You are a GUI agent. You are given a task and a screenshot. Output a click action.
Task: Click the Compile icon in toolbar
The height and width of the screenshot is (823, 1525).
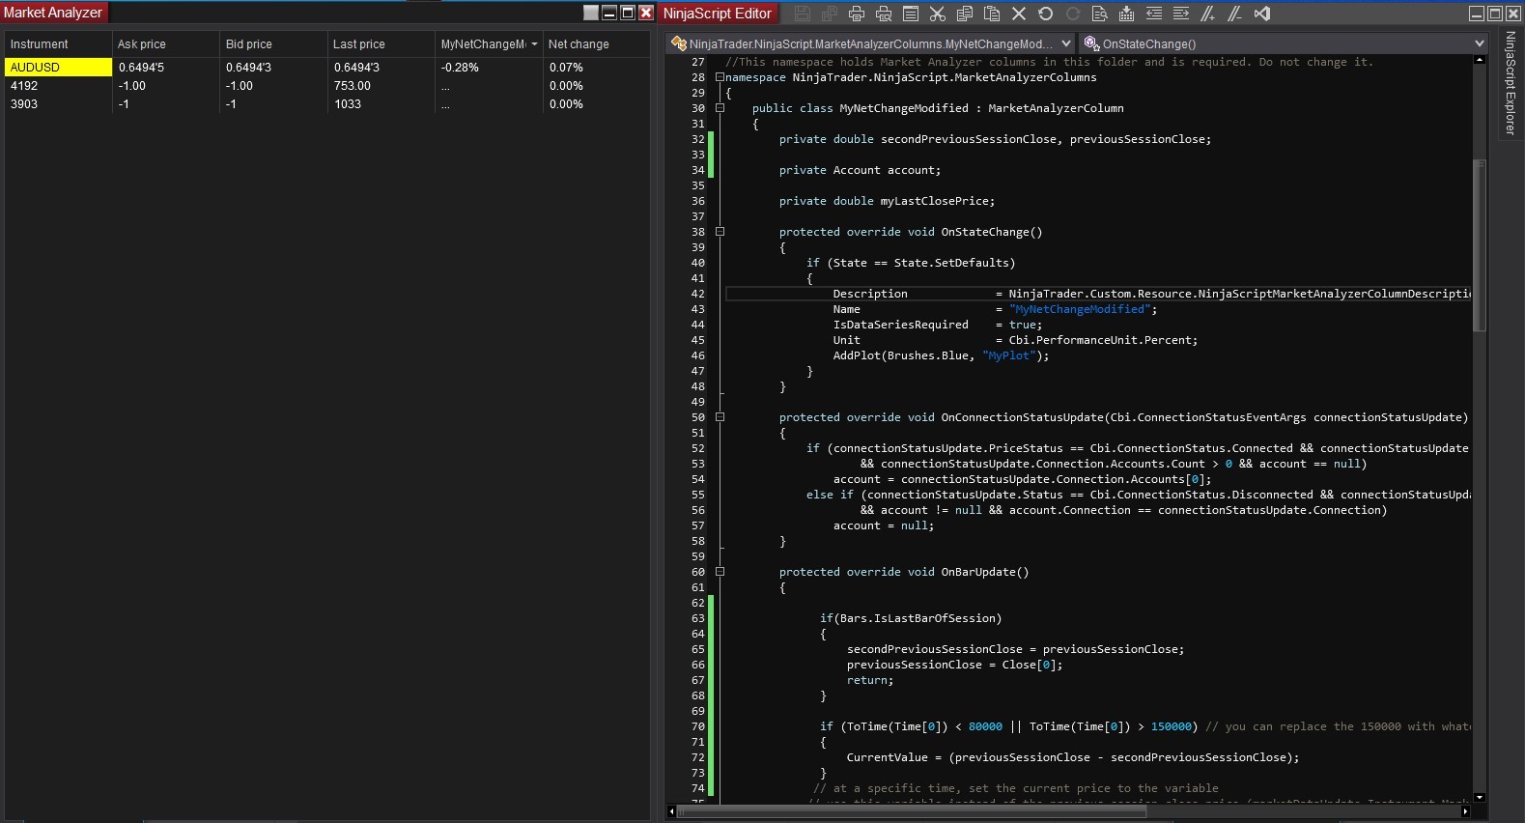click(x=1126, y=14)
